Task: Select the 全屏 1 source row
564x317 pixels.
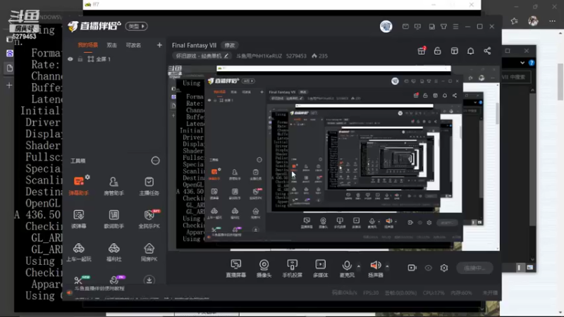Action: point(114,59)
